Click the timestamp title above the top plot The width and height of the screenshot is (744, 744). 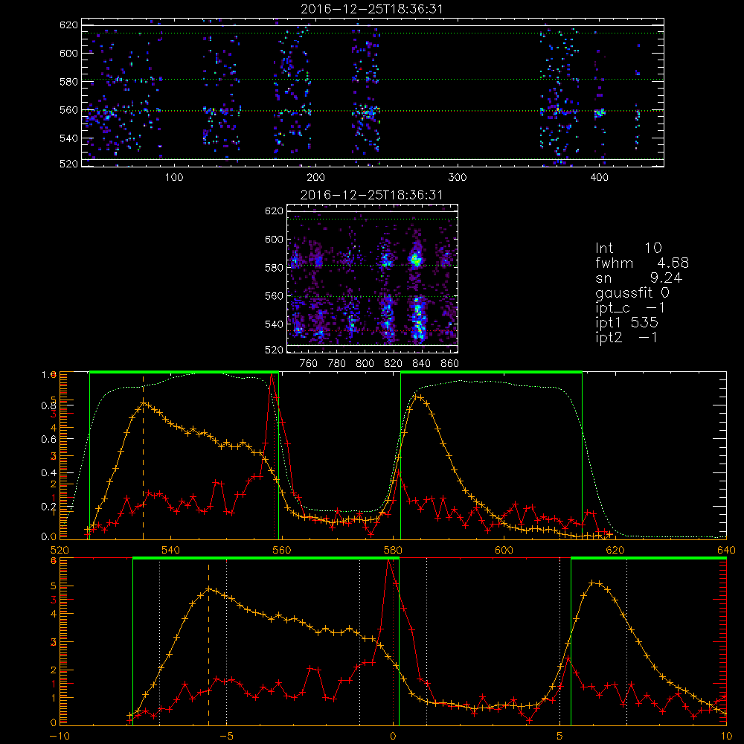tap(372, 9)
